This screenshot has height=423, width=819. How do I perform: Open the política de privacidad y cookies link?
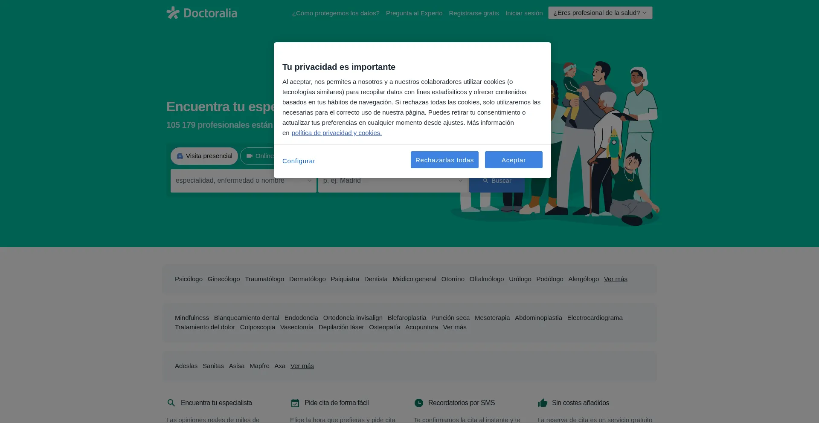click(x=337, y=133)
